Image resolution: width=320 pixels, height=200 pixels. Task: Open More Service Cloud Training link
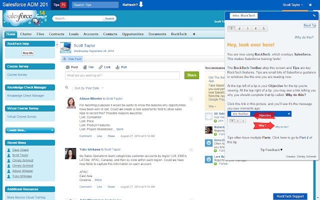point(26,197)
